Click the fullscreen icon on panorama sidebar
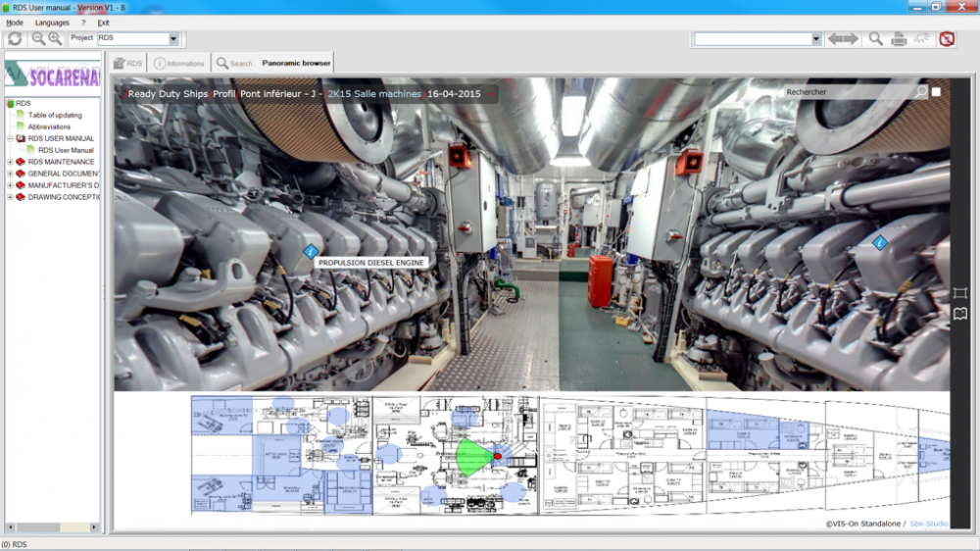Screen dimensions: 980x551 (x=960, y=293)
